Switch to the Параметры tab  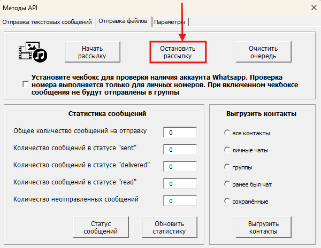tap(171, 22)
